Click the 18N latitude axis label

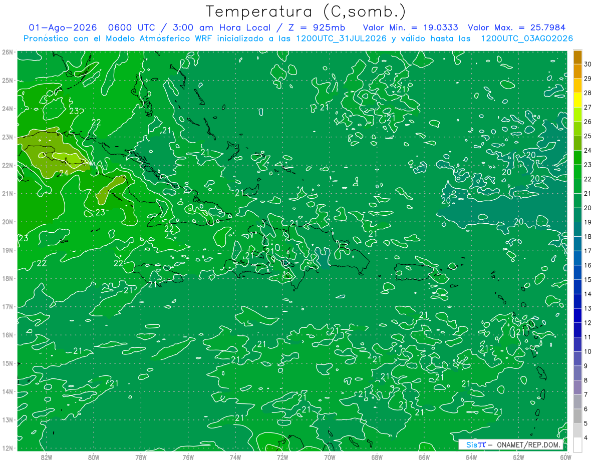point(8,278)
